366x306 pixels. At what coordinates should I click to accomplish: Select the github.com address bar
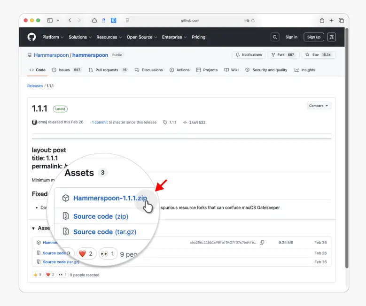[x=190, y=21]
